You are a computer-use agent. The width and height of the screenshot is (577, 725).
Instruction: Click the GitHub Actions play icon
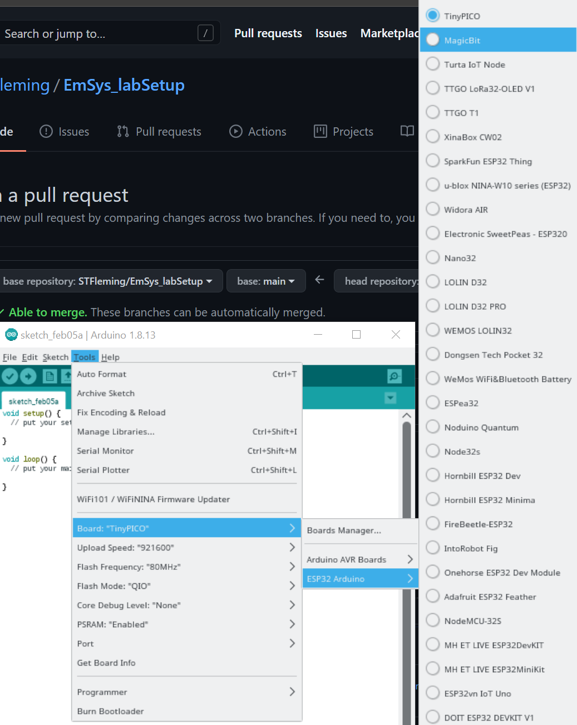[236, 132]
